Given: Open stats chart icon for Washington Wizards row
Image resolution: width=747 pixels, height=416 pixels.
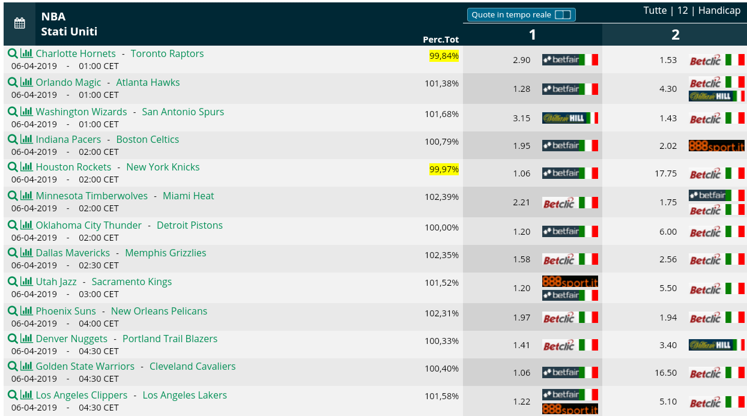Looking at the screenshot, I should (26, 111).
